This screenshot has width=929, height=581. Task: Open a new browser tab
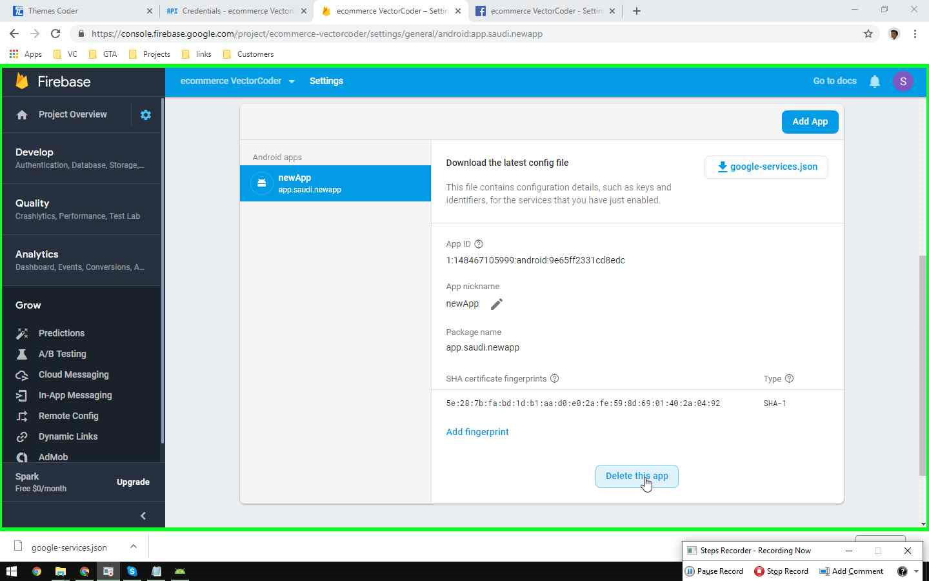(x=637, y=11)
